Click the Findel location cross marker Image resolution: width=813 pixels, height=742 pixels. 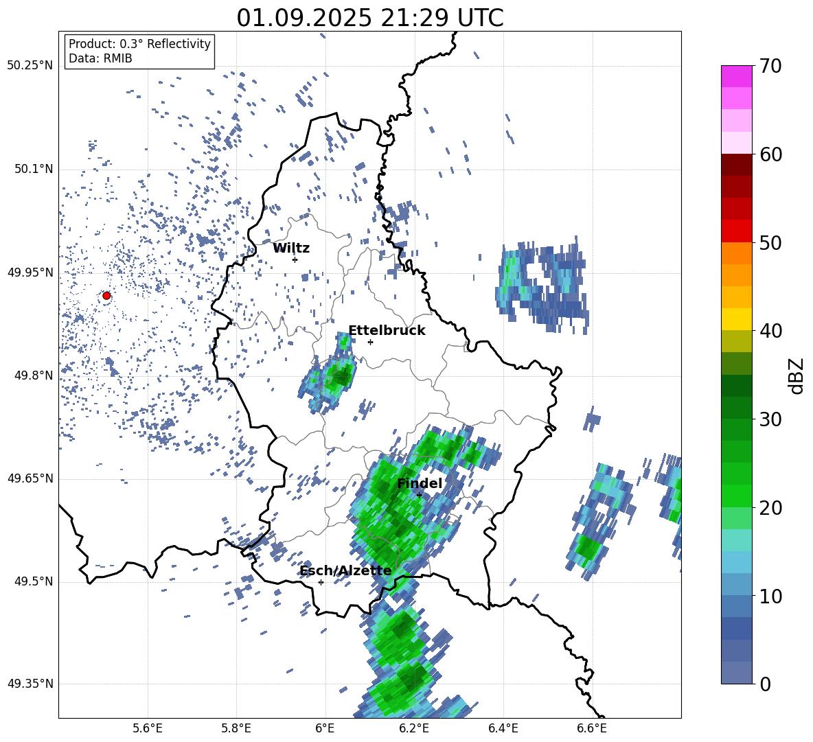[x=419, y=495]
